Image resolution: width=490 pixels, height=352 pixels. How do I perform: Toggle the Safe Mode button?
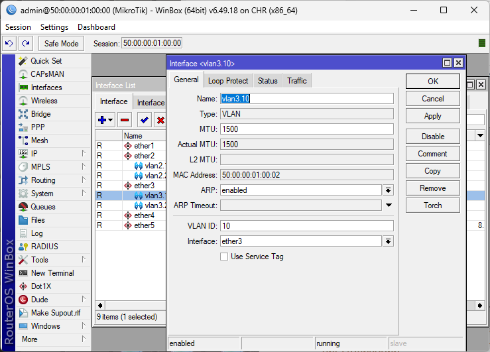coord(61,43)
